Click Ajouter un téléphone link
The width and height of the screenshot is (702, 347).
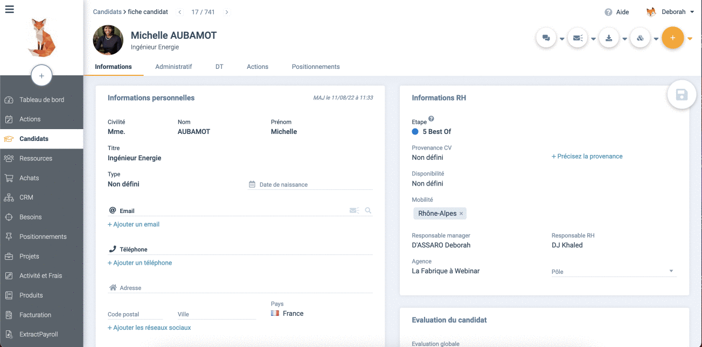140,263
